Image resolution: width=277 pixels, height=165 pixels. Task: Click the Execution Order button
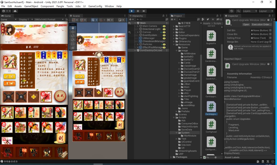tap(261, 24)
